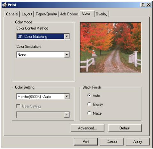Open the Color Control Method dropdown arrow

[67, 37]
